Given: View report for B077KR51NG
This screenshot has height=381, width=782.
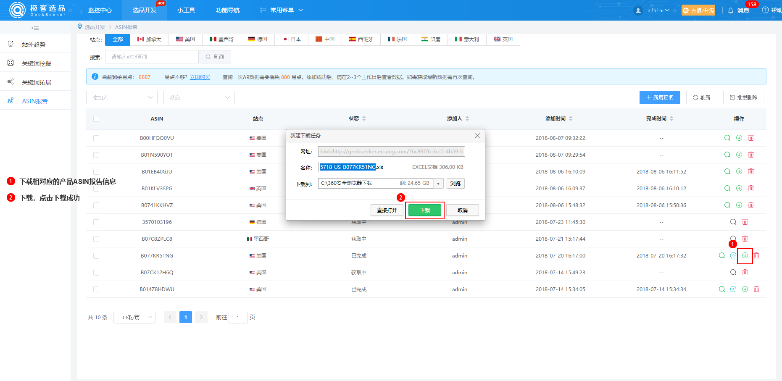Looking at the screenshot, I should (x=722, y=255).
